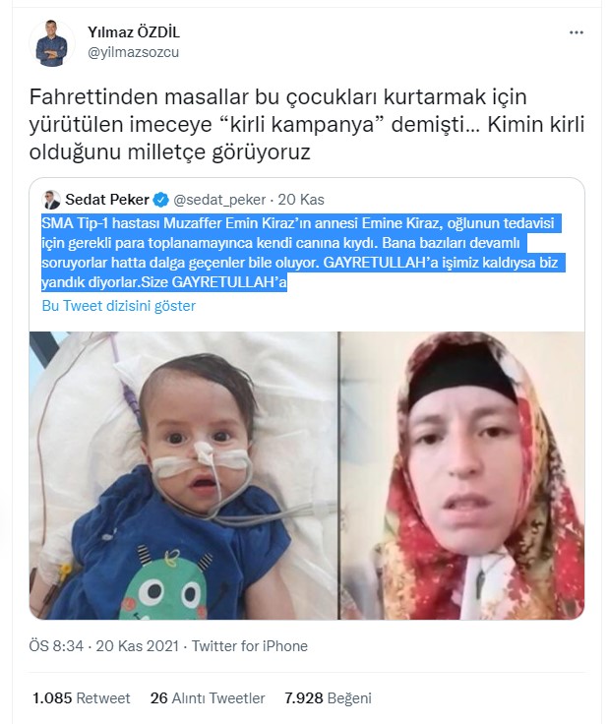Viewport: 608px width, 724px height.
Task: Click the 'Twitter for iPhone' source link
Action: coord(250,645)
